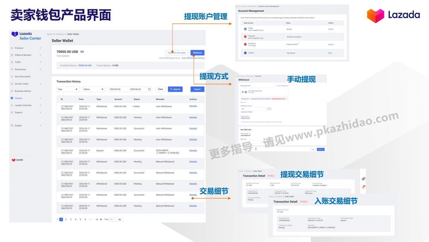
Task: Click Unbind for the Alipay account
Action: pos(331,29)
